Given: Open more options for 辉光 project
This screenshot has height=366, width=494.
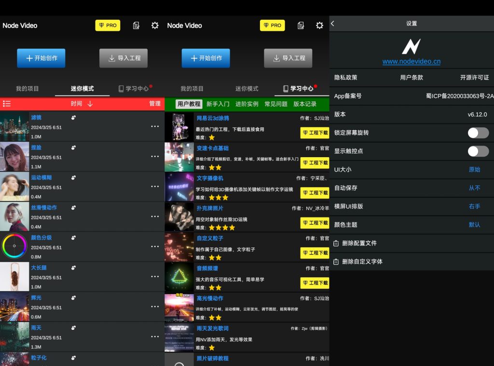Looking at the screenshot, I should click(x=155, y=307).
